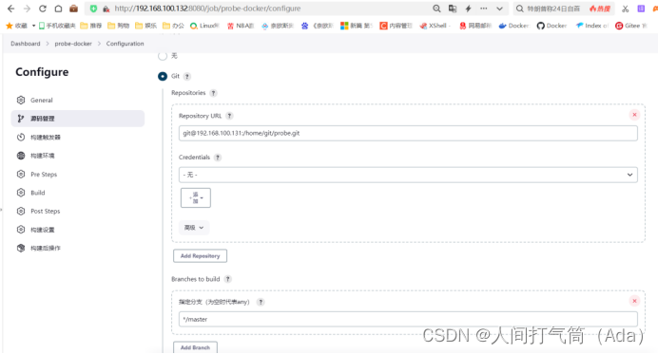Open the Gitee bookmark
658x354 pixels.
[630, 26]
